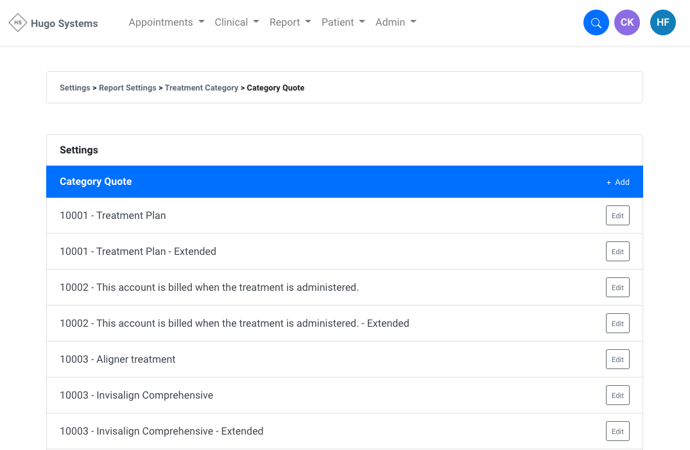This screenshot has width=690, height=450.
Task: Edit 10003 Invisalign Comprehensive quote
Action: coord(617,395)
